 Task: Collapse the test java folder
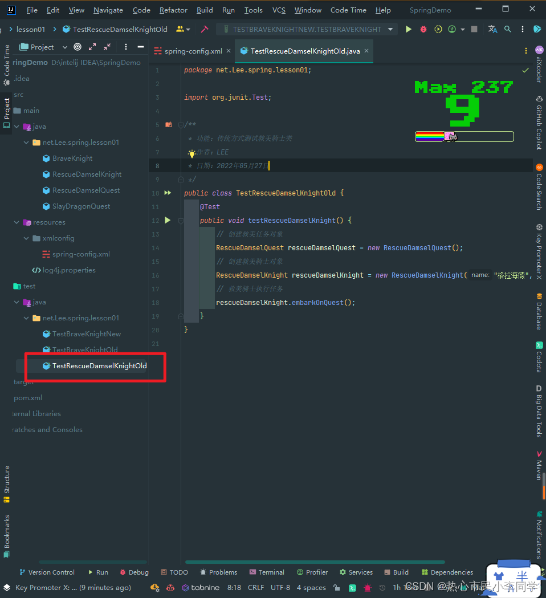pyautogui.click(x=17, y=302)
